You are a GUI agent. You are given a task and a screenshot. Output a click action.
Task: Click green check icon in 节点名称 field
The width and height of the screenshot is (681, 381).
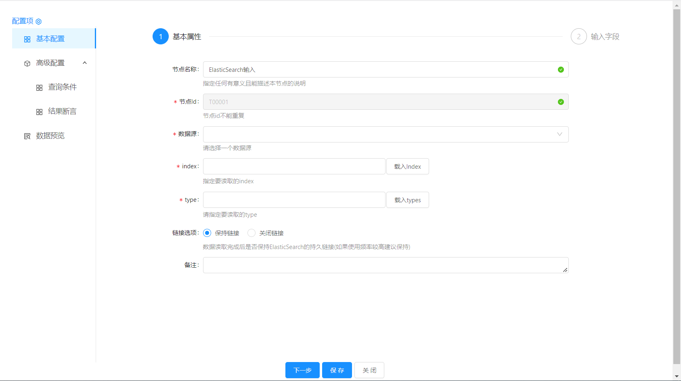[560, 70]
